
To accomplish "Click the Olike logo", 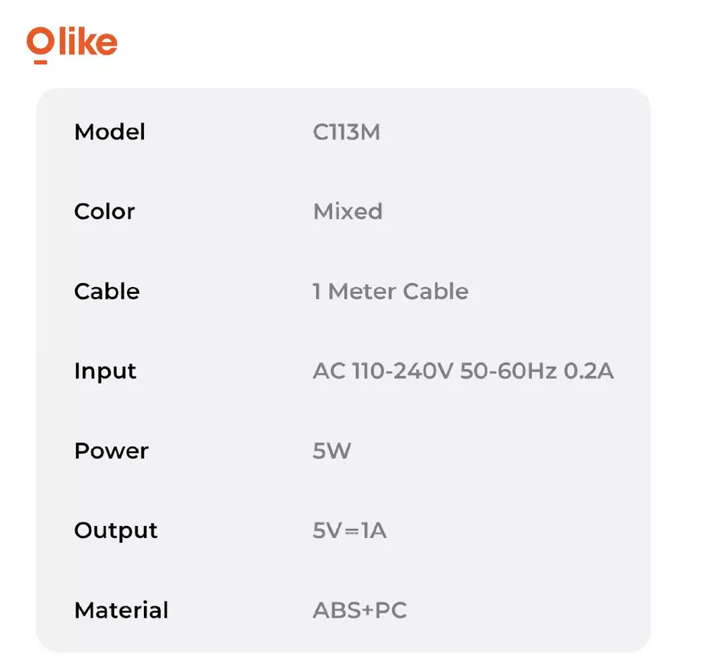I will [x=72, y=45].
